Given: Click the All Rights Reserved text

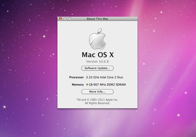Looking at the screenshot, I should [97, 103].
